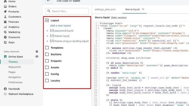The height and width of the screenshot is (106, 189).
Task: Open Blog posts submenu item
Action: tap(15, 67)
